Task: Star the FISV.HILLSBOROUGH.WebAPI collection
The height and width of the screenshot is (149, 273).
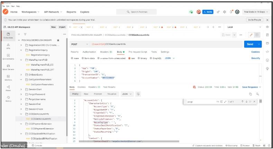Action: (58, 40)
